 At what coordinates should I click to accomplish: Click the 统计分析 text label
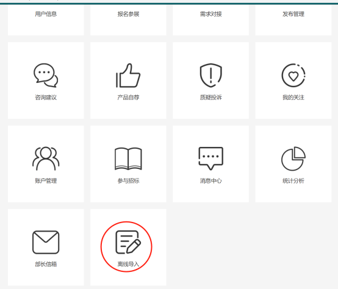[293, 181]
